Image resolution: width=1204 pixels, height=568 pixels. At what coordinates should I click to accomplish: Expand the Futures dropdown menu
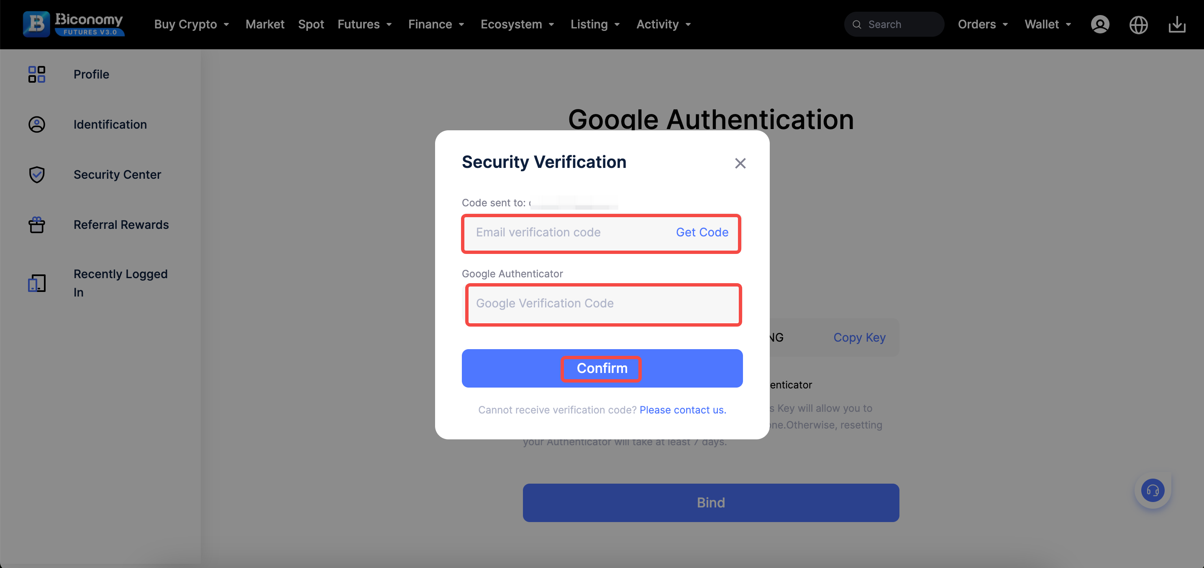pyautogui.click(x=364, y=24)
